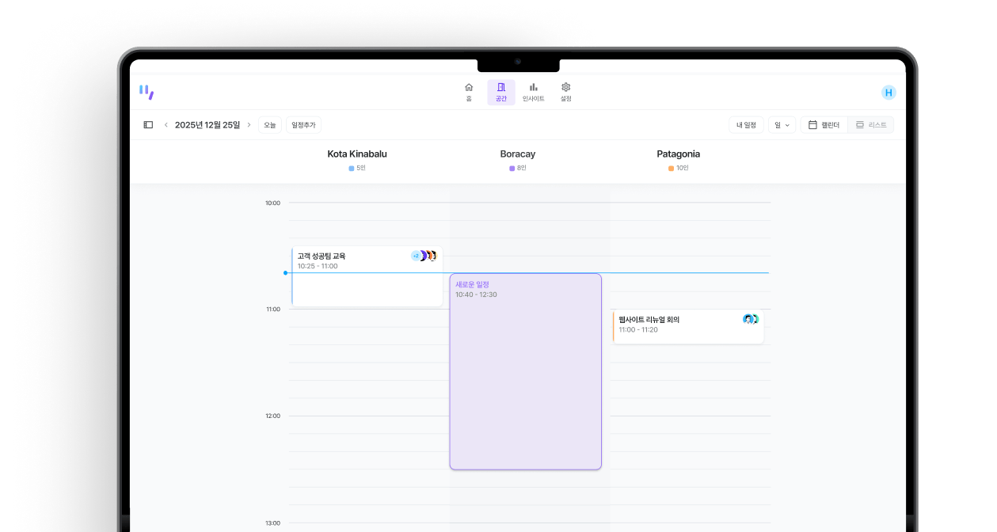
Task: Click 10:25 - 11:00 event time text
Action: coord(318,266)
